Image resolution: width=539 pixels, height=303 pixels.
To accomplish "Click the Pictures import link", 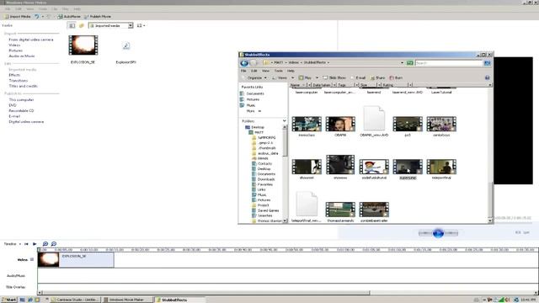I will tap(15, 50).
